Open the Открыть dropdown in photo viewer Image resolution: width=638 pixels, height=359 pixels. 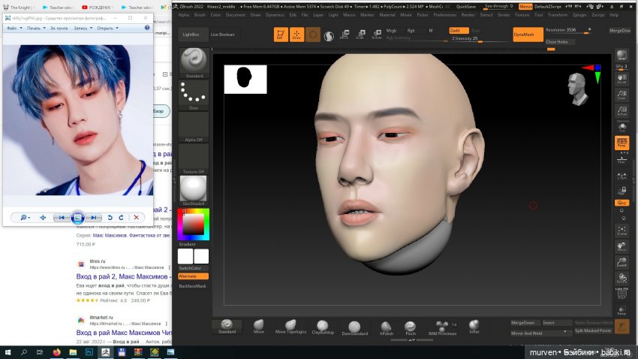pos(108,28)
